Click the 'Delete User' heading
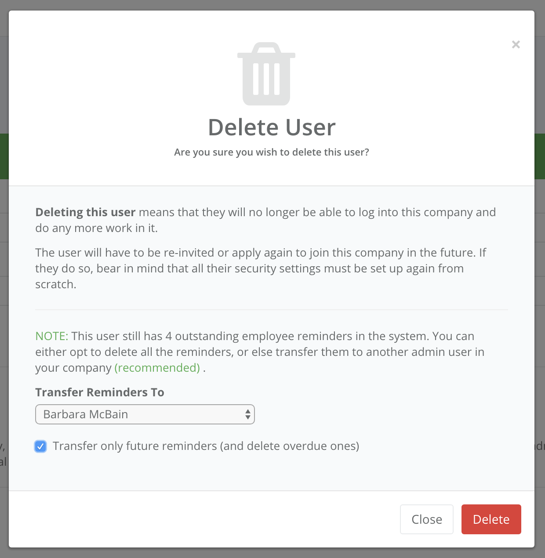545x558 pixels. pos(272,127)
